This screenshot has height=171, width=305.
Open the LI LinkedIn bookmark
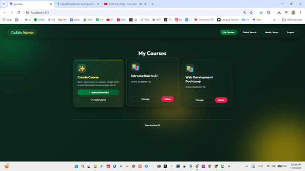[x=188, y=20]
